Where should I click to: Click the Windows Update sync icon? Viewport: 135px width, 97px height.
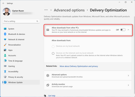pos(5,82)
